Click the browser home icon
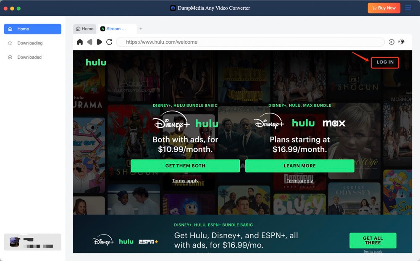Image resolution: width=420 pixels, height=261 pixels. (80, 42)
